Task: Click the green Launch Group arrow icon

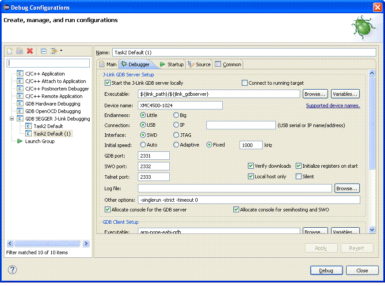Action: click(20, 141)
